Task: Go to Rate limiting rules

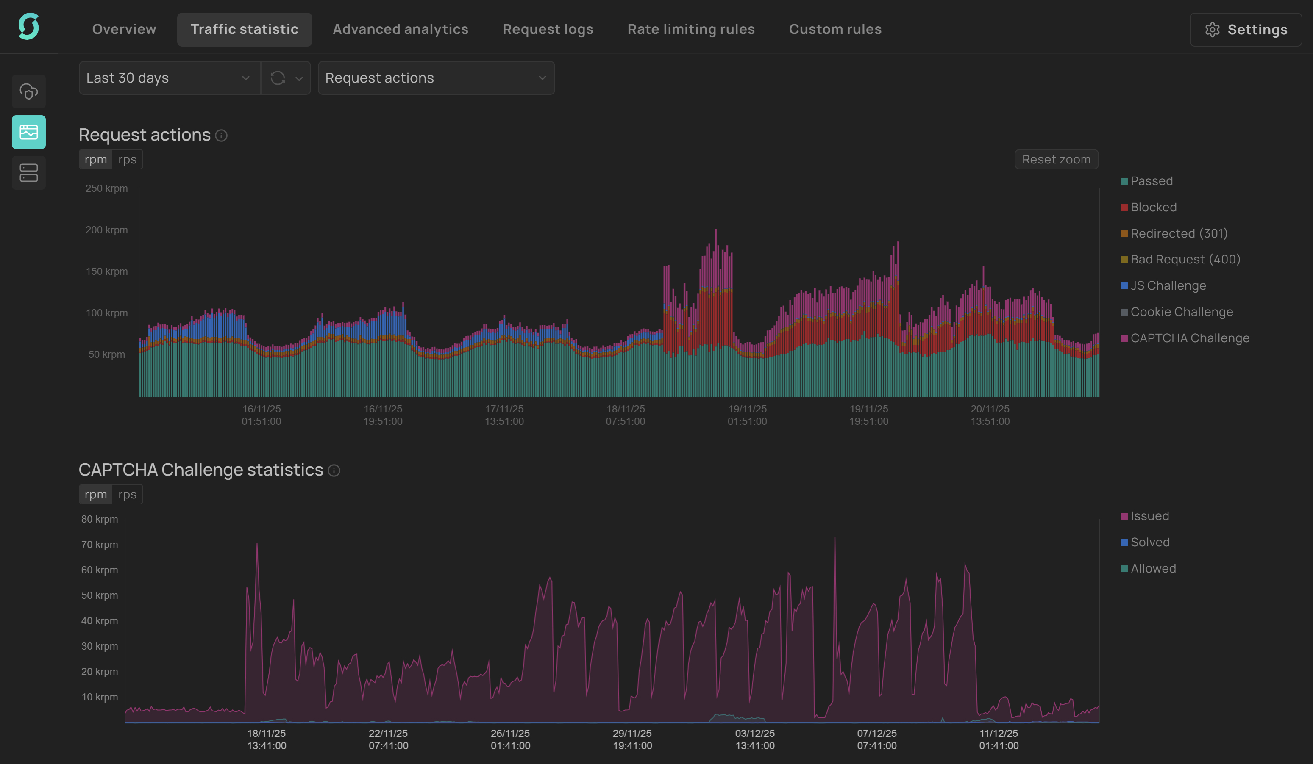Action: pos(691,29)
